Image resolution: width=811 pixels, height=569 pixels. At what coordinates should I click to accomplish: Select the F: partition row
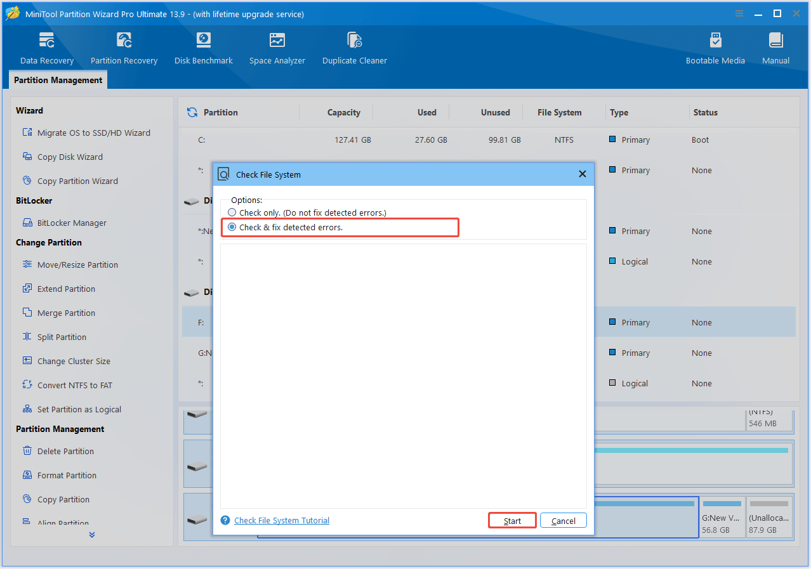(489, 322)
